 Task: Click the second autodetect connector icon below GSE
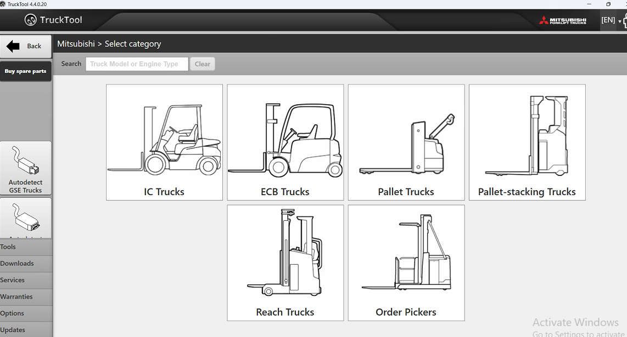[x=25, y=216]
